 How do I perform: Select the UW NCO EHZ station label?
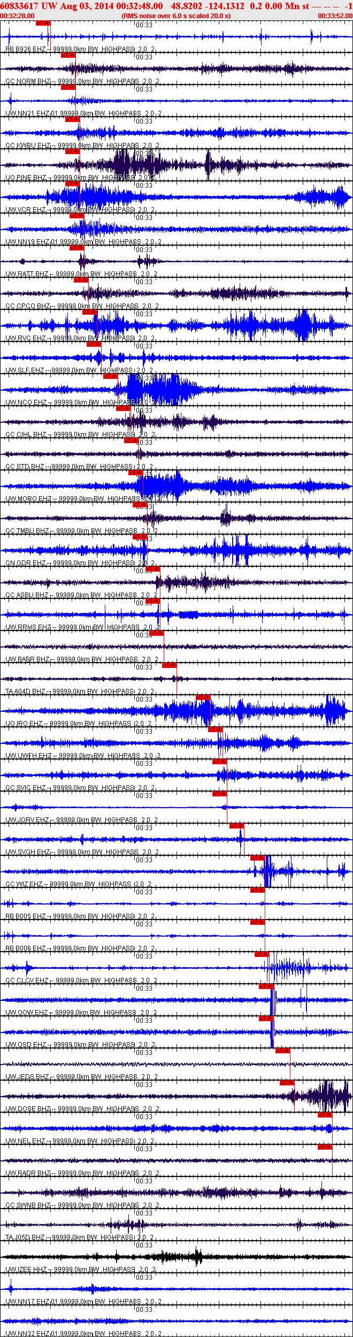click(80, 402)
